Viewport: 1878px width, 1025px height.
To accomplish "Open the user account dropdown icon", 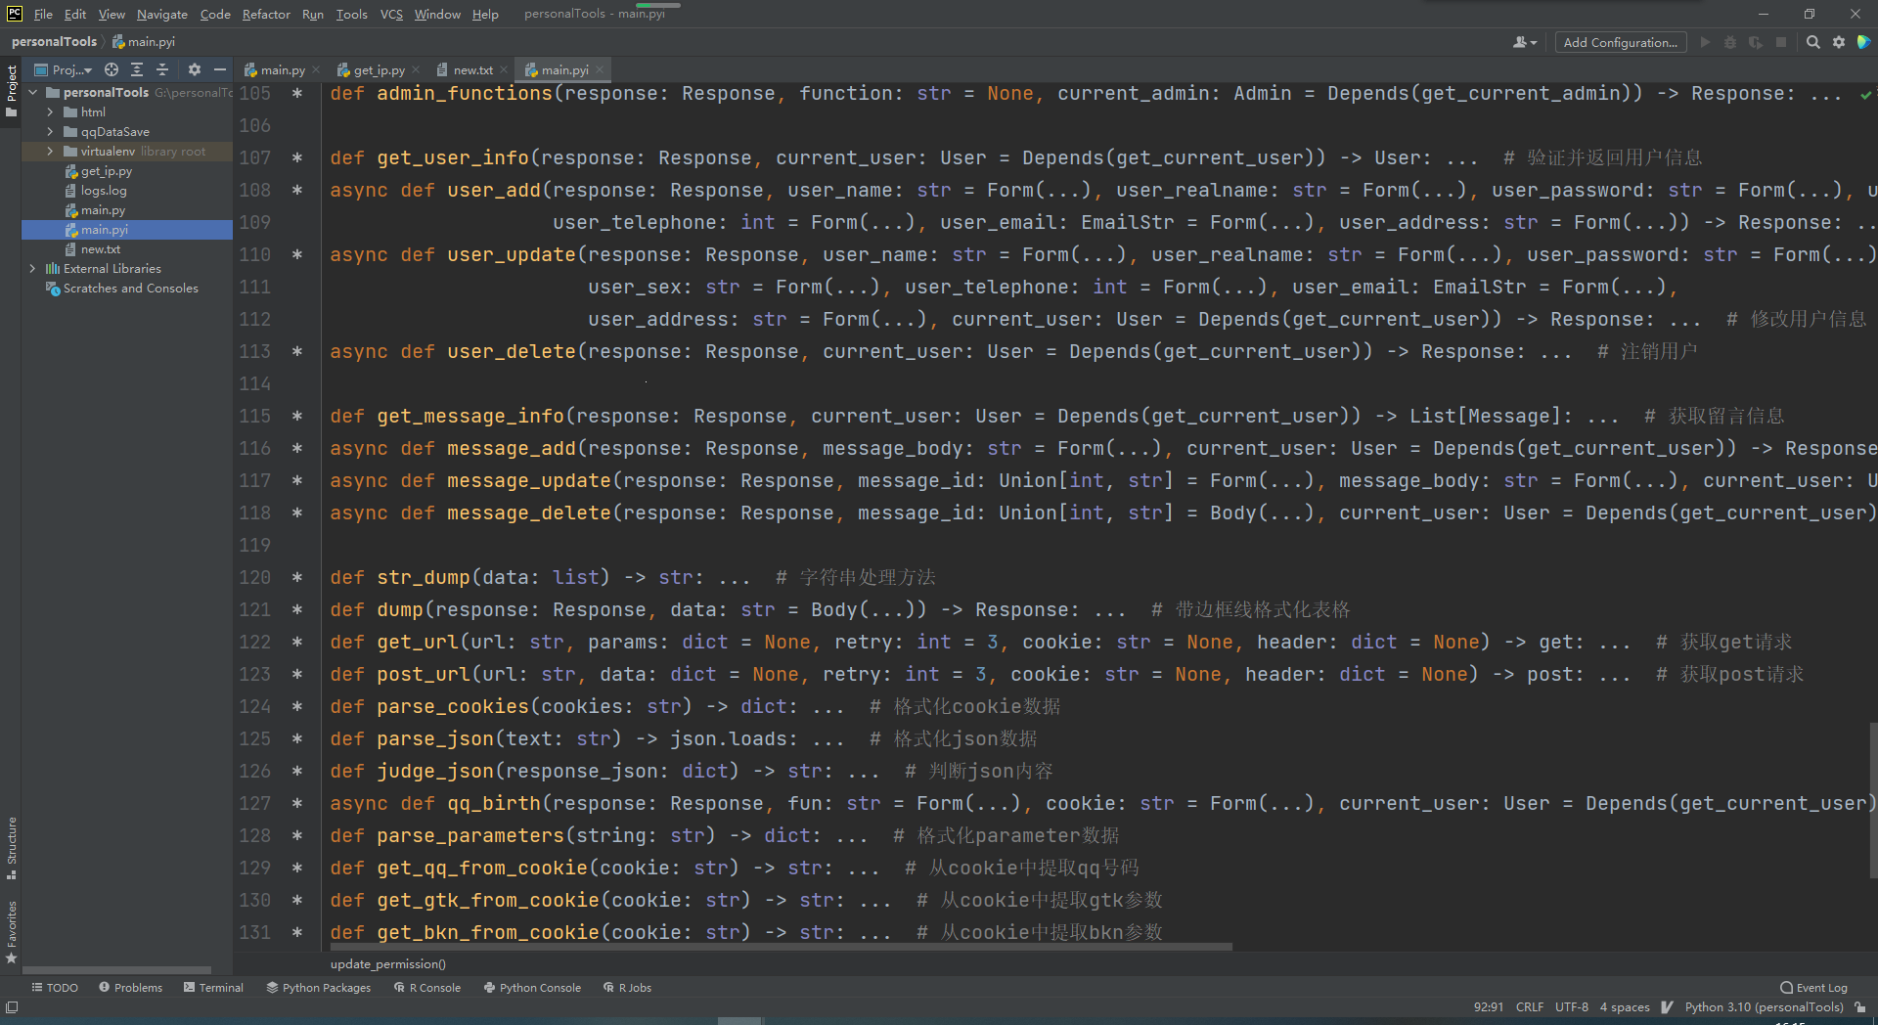I will coord(1524,42).
